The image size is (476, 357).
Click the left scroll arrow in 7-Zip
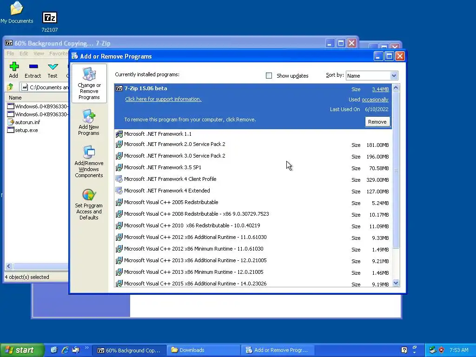[9, 266]
